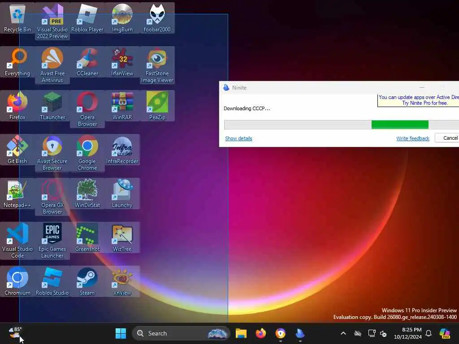Open File Explorer from taskbar
The height and width of the screenshot is (344, 459).
click(241, 333)
